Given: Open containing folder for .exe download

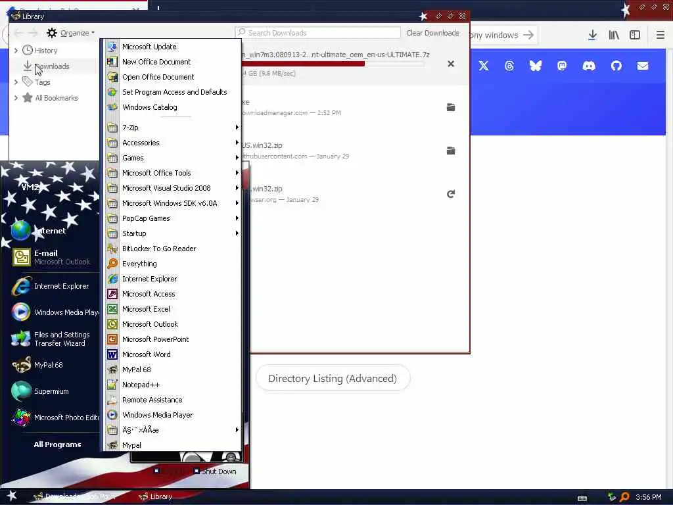Looking at the screenshot, I should 451,107.
